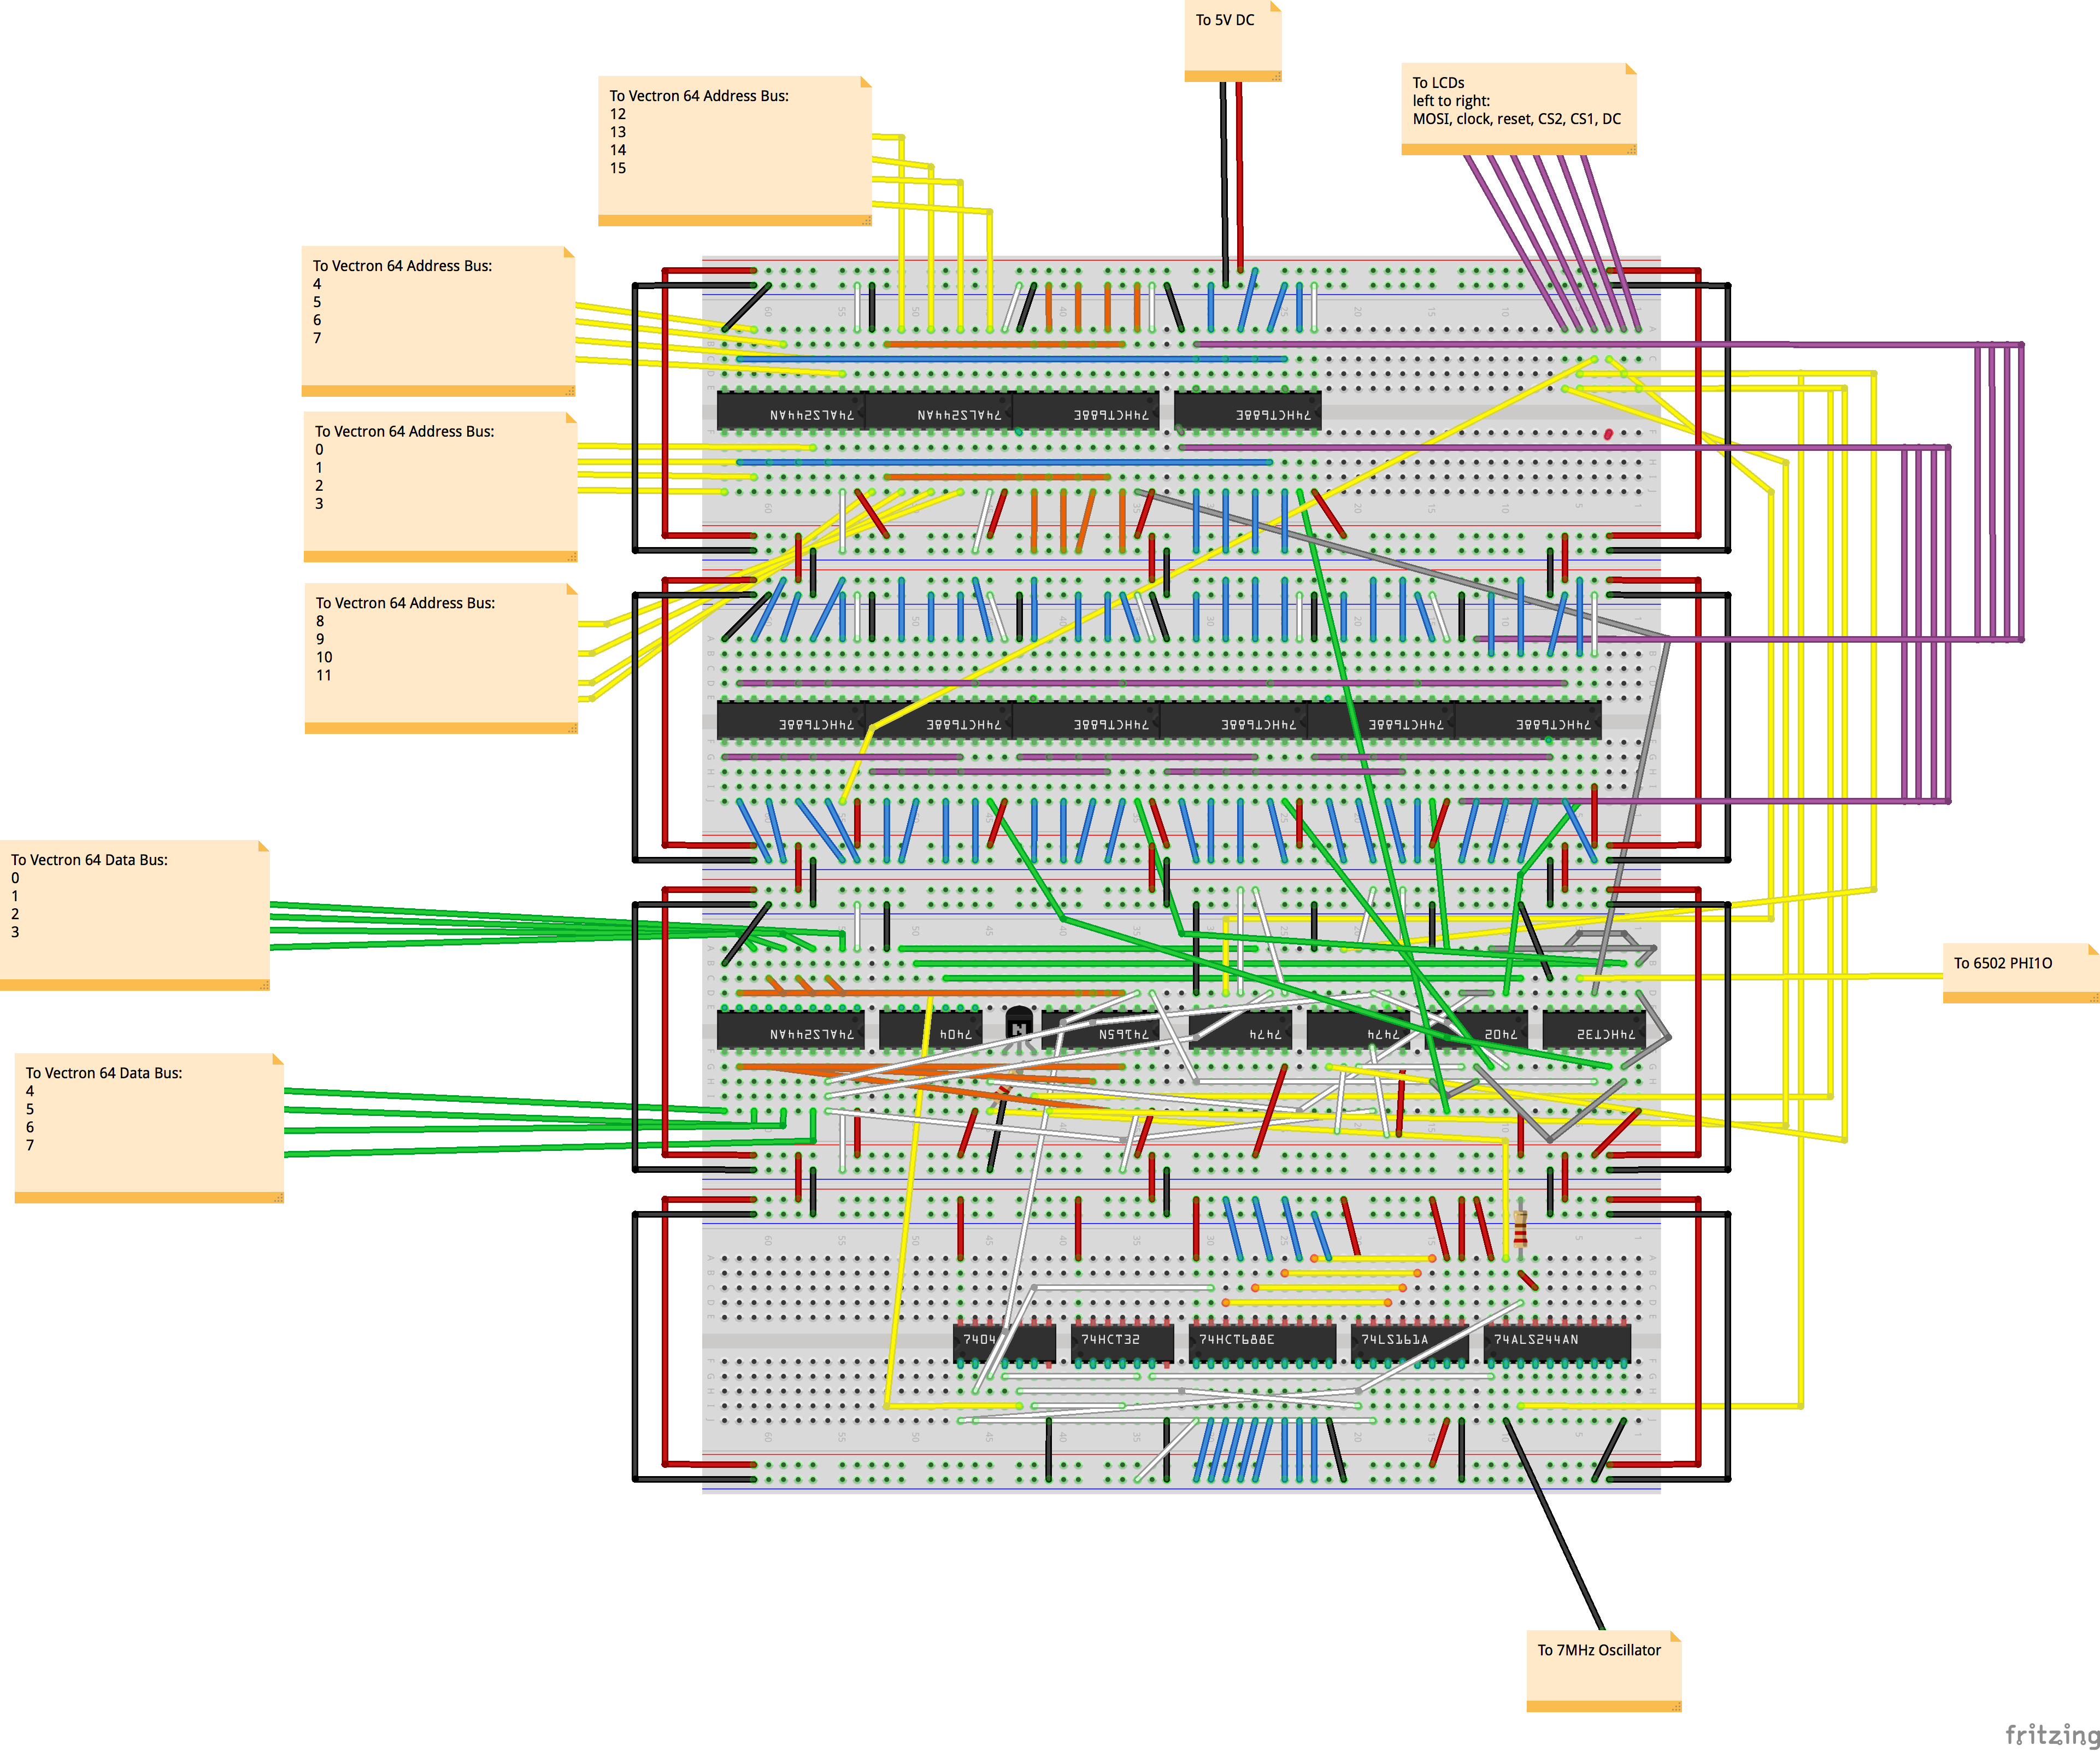This screenshot has width=2100, height=1751.
Task: Click the "To LCDs" note
Action: 1518,108
